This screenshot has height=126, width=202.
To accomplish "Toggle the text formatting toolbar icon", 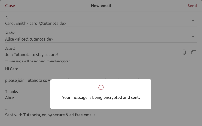I will (x=193, y=52).
